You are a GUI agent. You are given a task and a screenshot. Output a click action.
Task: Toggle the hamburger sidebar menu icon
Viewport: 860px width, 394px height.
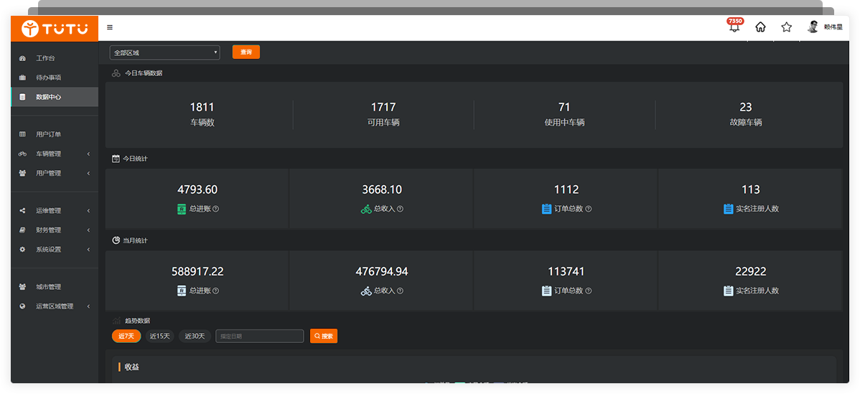(110, 27)
